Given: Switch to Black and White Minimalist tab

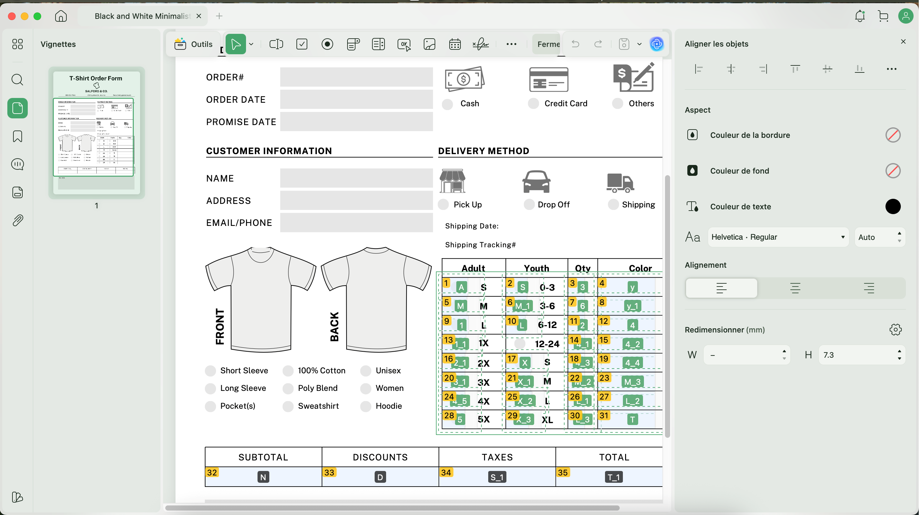Looking at the screenshot, I should 142,16.
